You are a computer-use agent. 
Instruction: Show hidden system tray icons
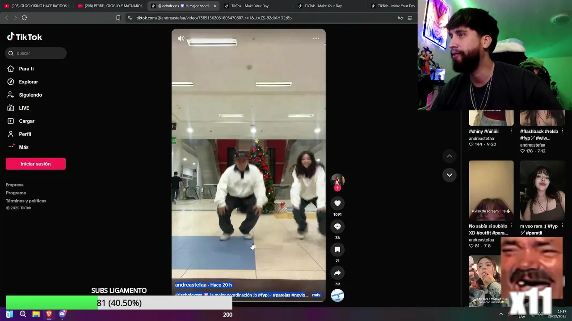point(501,314)
